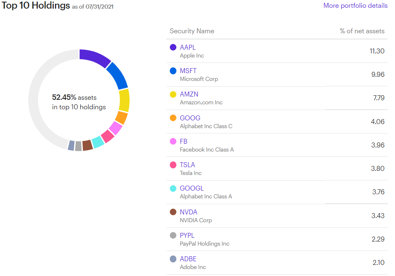Click the yellow Amazon donut segment
This screenshot has width=395, height=276.
point(124,100)
